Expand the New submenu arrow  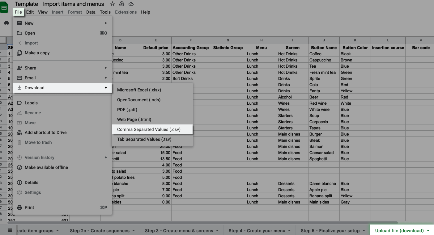pos(106,23)
